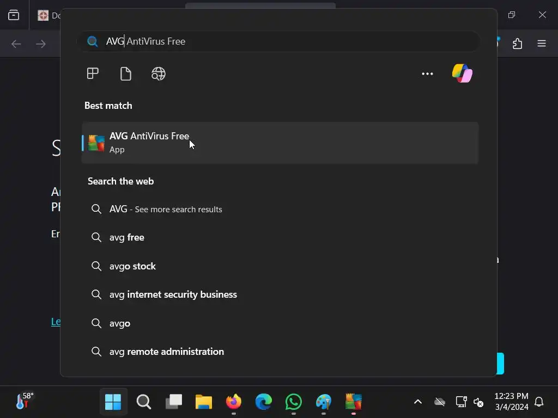
Task: Filter search results by Apps
Action: tap(93, 73)
